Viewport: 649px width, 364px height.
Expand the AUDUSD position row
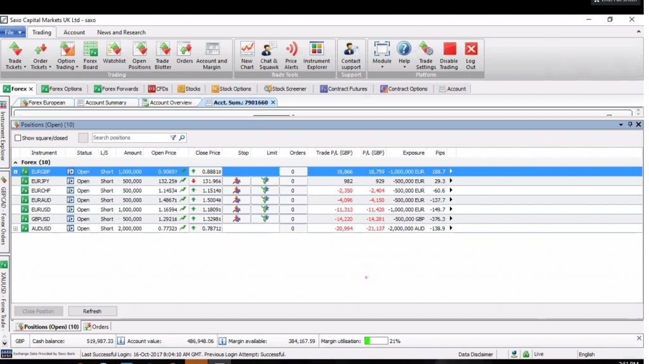tap(16, 229)
